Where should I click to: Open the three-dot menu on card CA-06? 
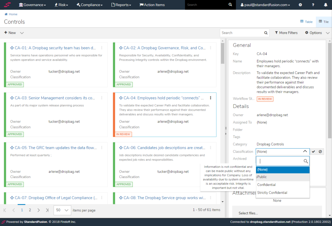pyautogui.click(x=211, y=148)
